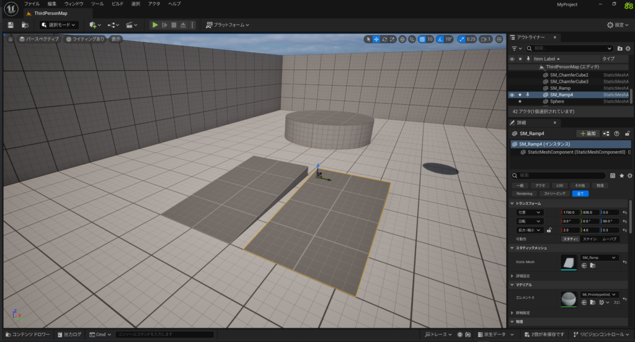Viewport: 635px width, 342px height.
Task: Select the translate (move) gizmo tool in viewport
Action: tap(377, 39)
